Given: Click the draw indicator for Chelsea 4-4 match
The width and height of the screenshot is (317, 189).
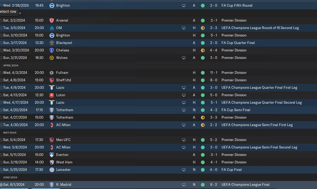Looking at the screenshot, I should [x=203, y=50].
